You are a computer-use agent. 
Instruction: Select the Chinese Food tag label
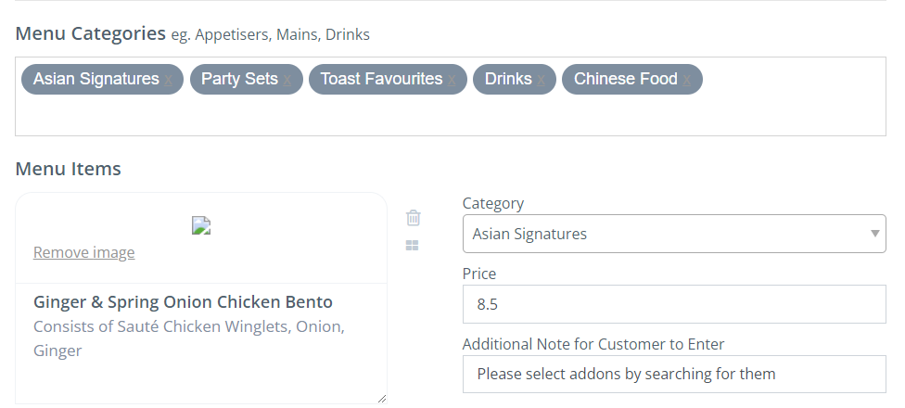click(x=625, y=80)
